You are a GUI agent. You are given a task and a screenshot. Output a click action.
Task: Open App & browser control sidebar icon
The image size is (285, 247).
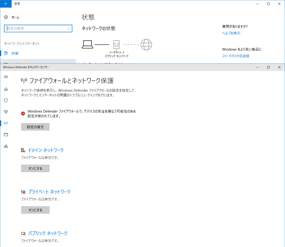[x=6, y=135]
